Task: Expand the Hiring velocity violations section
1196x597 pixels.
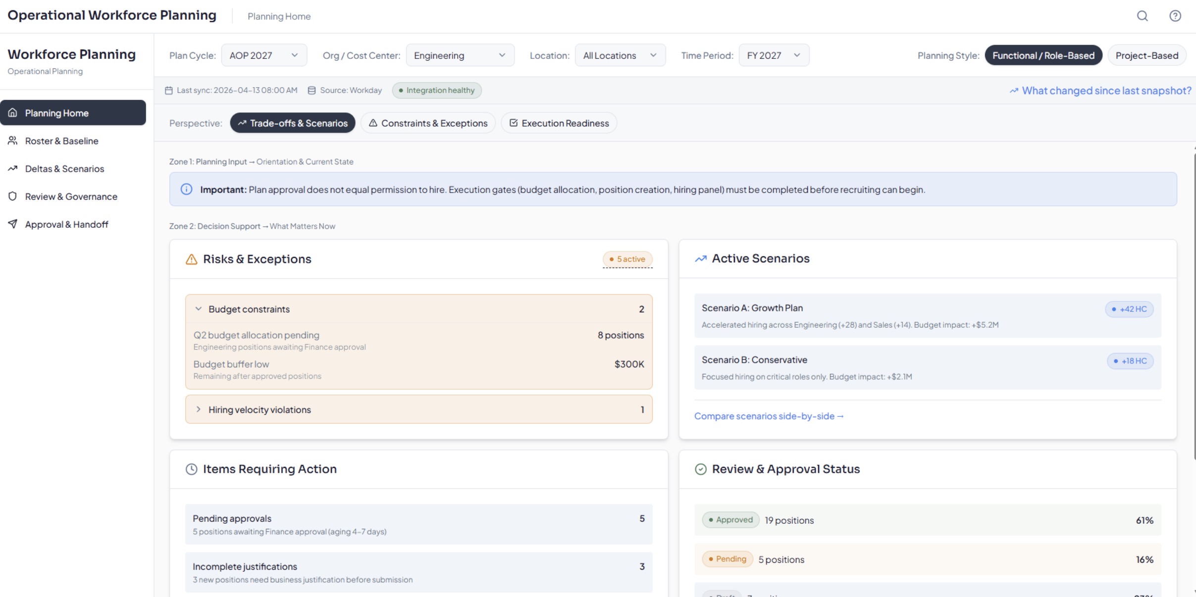Action: coord(418,409)
